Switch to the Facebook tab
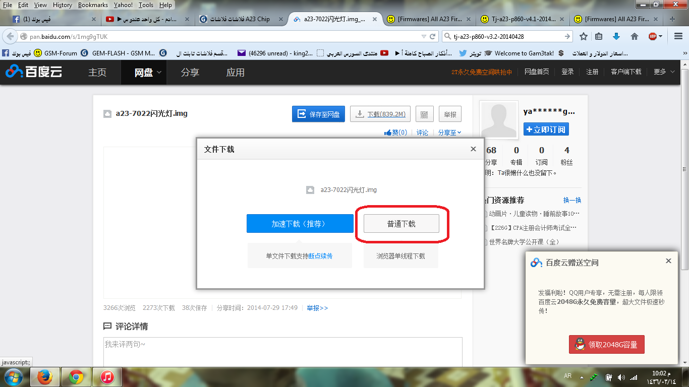This screenshot has height=387, width=689. pyautogui.click(x=53, y=19)
